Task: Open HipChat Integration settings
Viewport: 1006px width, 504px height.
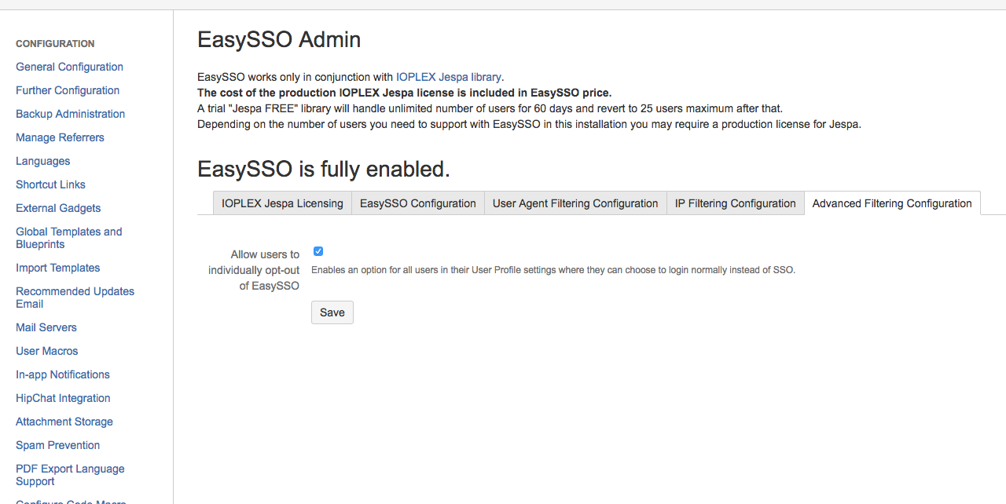Action: (63, 398)
